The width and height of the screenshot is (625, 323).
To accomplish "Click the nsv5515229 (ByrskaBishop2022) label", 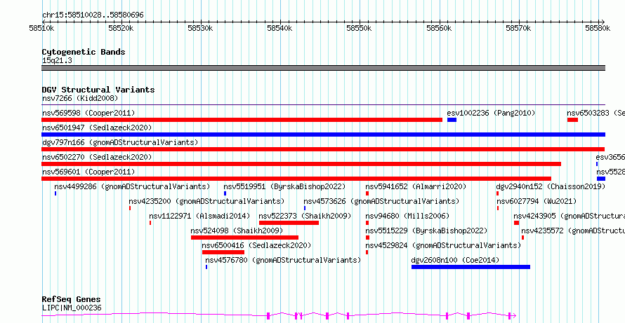I will pyautogui.click(x=426, y=231).
